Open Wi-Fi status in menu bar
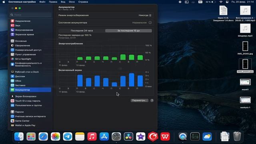The height and width of the screenshot is (144, 256). (221, 2)
